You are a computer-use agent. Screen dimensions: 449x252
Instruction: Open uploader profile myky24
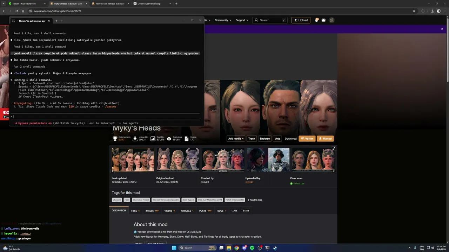[249, 182]
